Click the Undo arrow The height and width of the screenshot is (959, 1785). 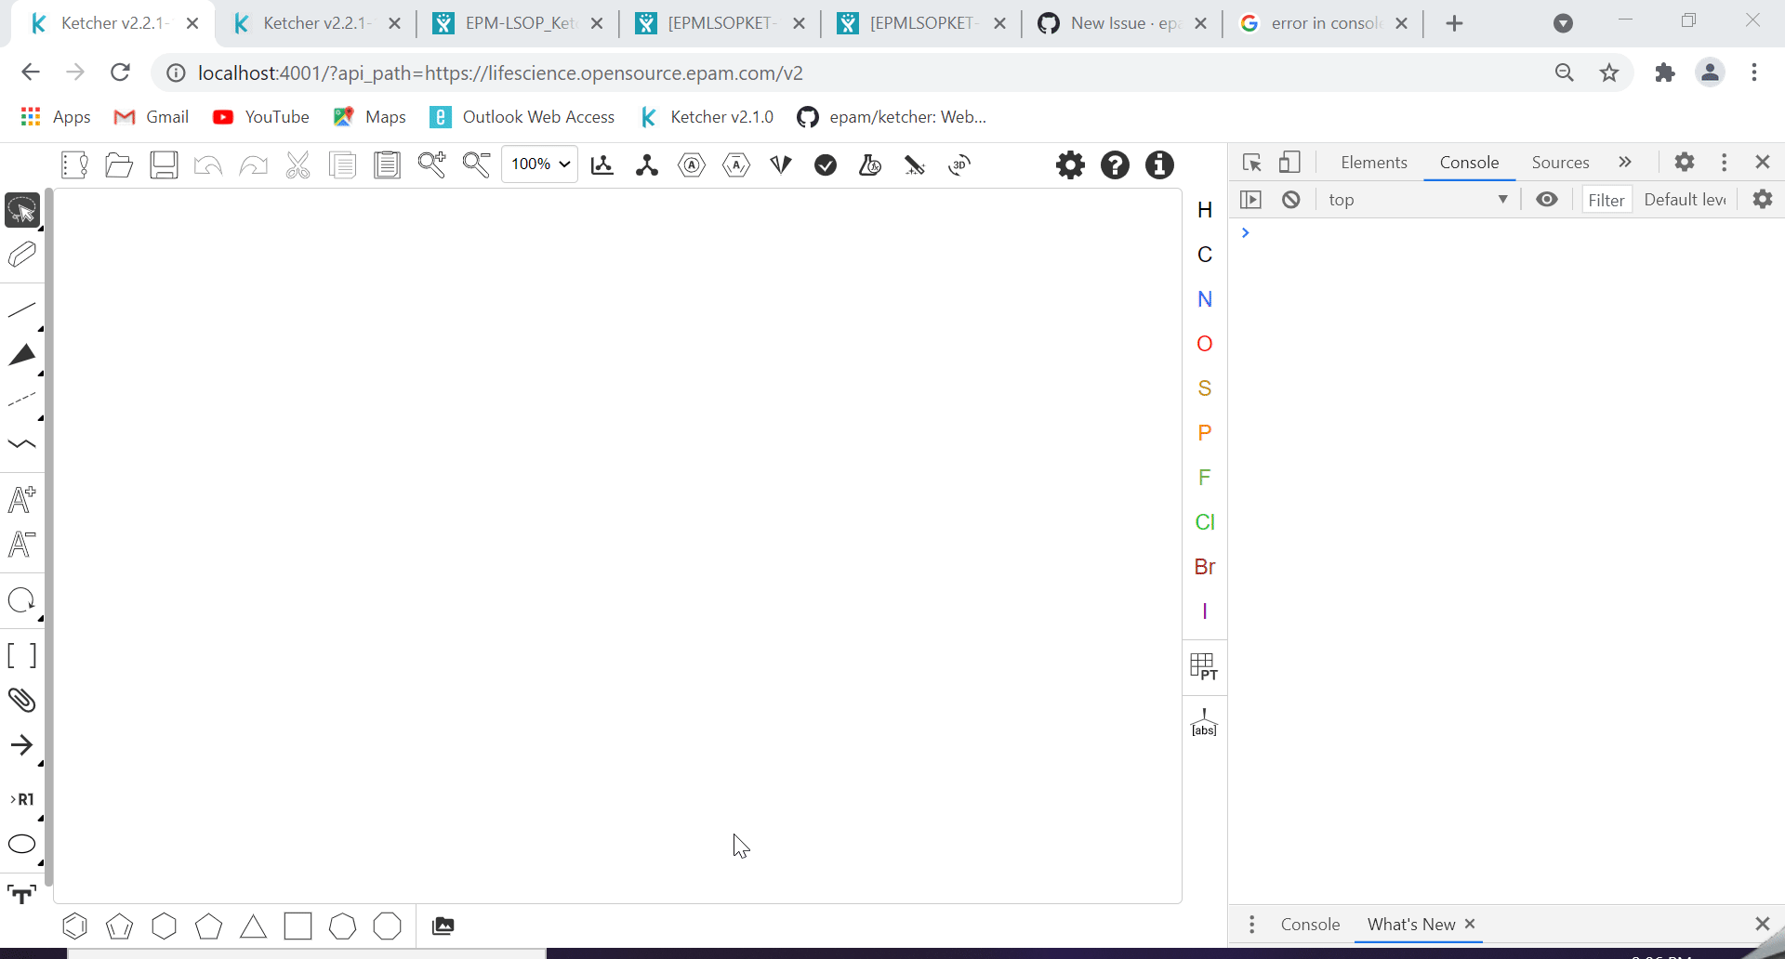[208, 165]
